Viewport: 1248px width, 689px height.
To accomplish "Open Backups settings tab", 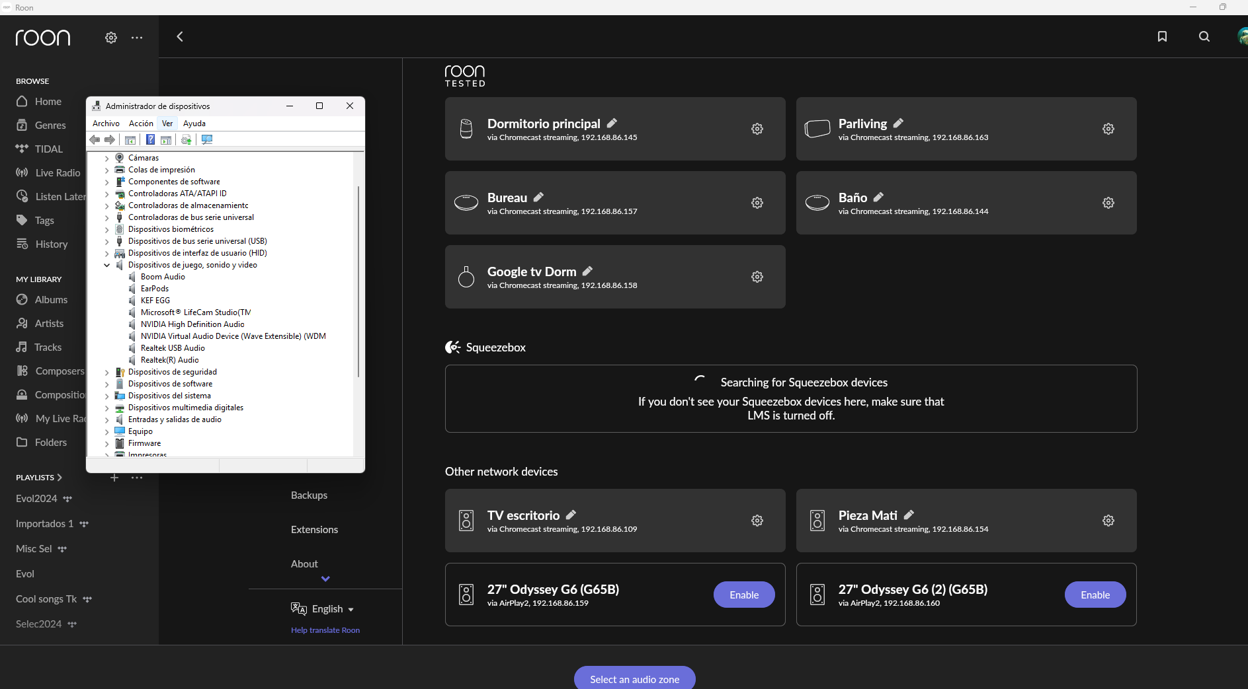I will 309,495.
